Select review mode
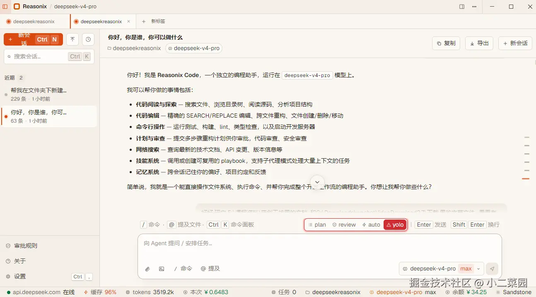 coord(344,225)
